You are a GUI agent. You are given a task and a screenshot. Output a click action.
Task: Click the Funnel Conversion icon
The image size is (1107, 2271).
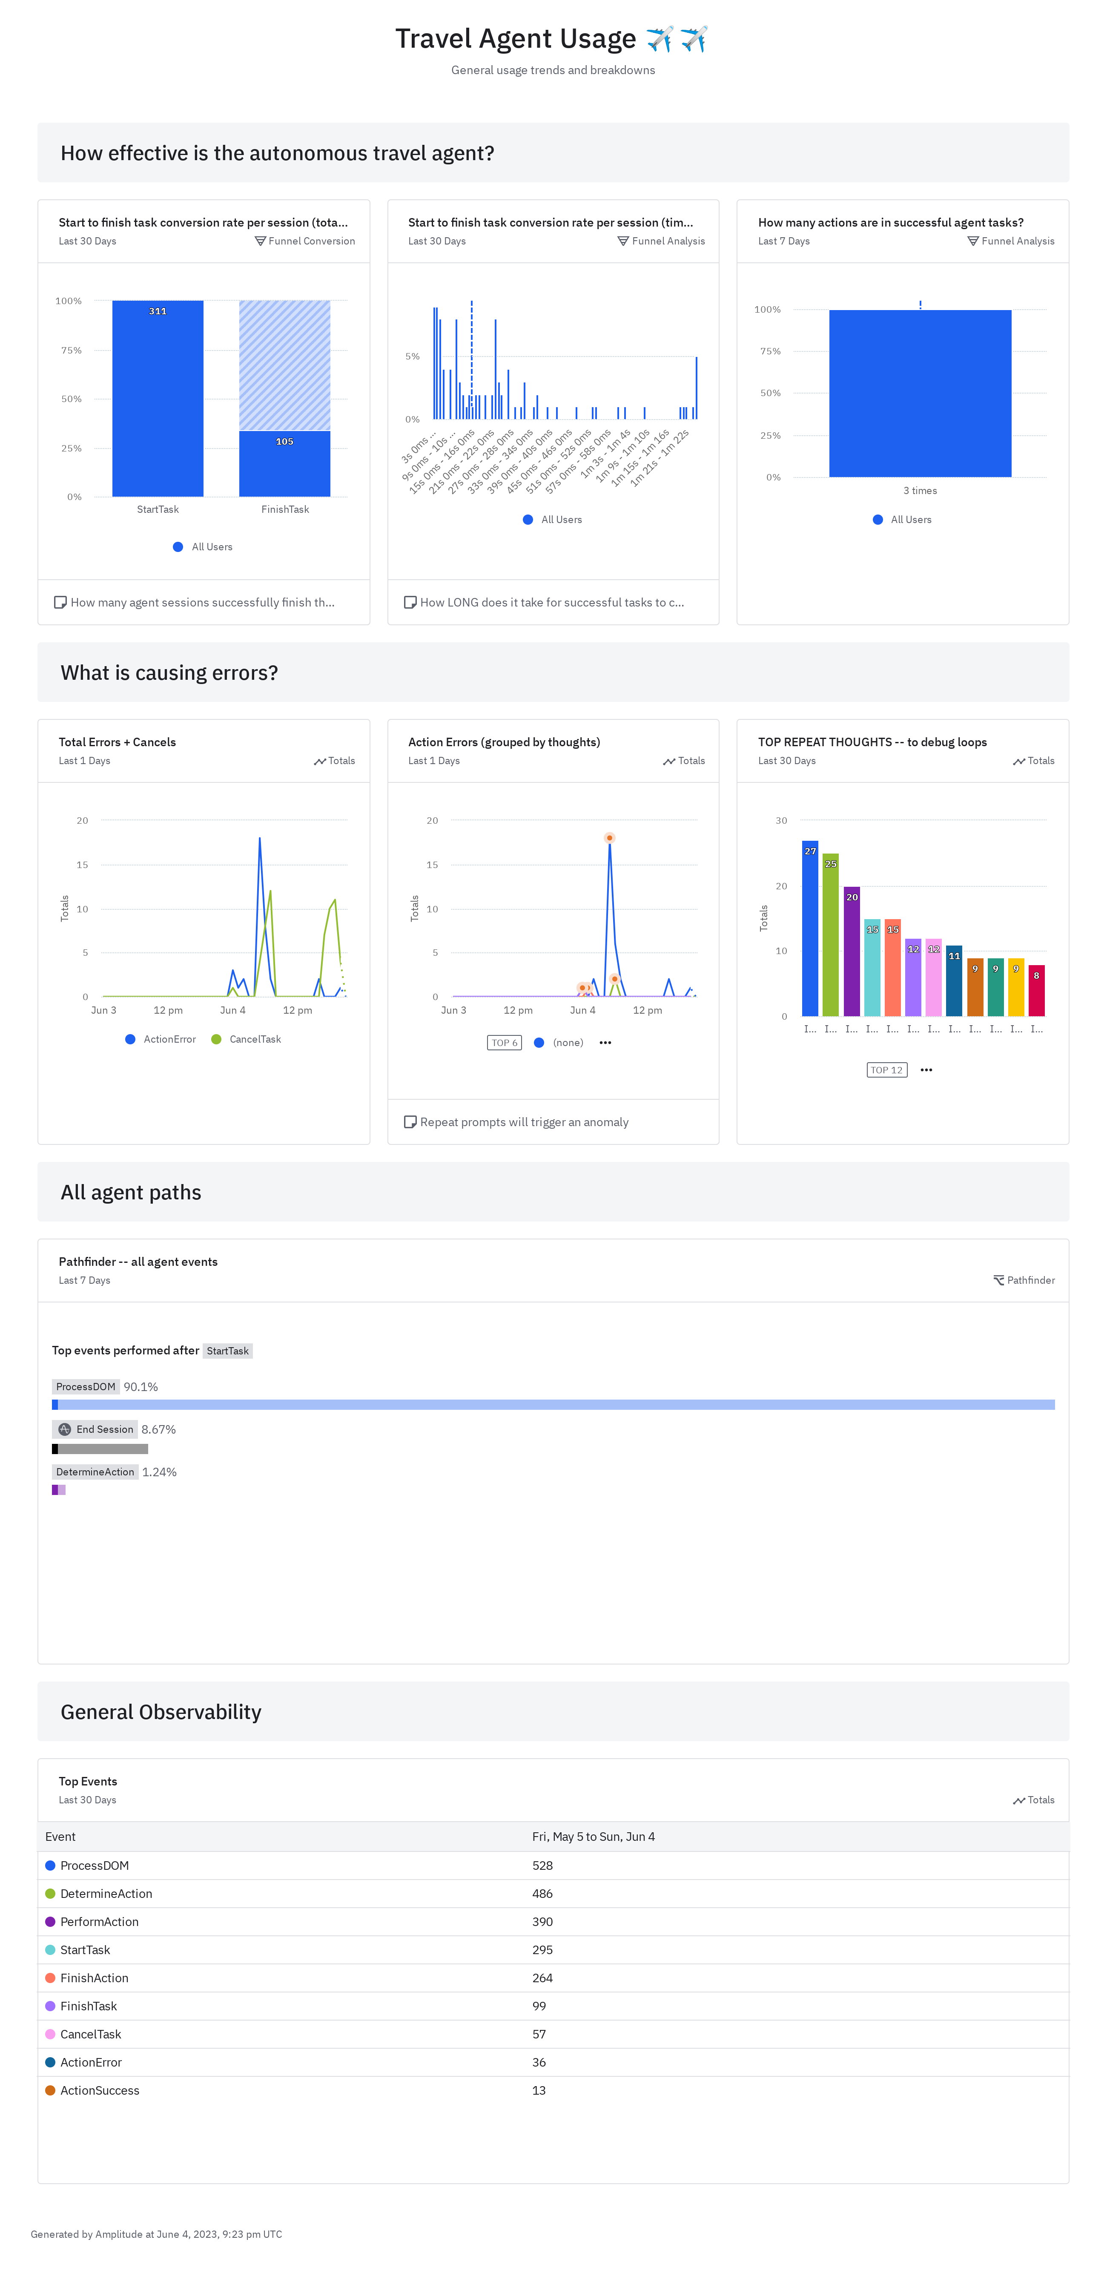click(260, 241)
